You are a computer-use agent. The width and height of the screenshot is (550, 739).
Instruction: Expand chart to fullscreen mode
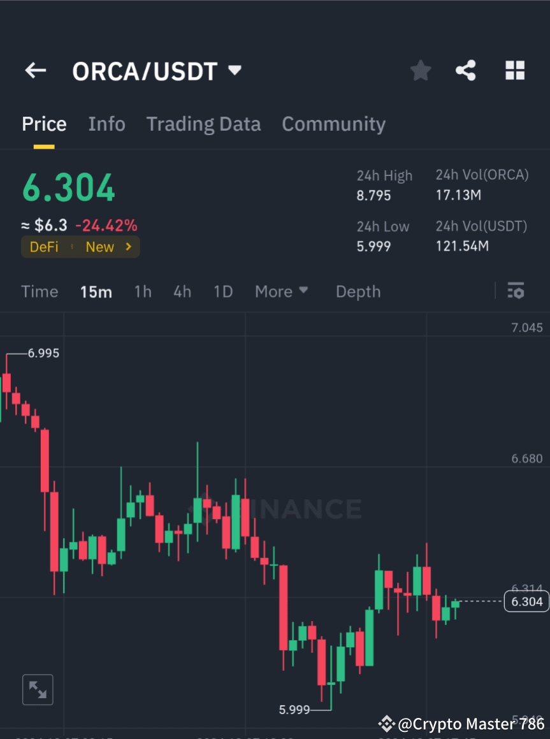38,689
